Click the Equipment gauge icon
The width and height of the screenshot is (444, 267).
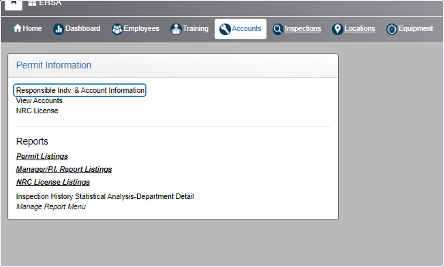392,29
